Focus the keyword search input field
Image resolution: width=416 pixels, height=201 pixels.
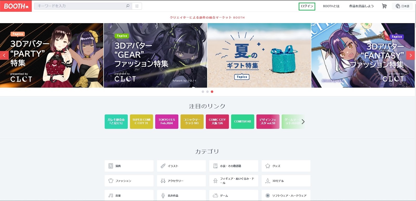point(81,6)
